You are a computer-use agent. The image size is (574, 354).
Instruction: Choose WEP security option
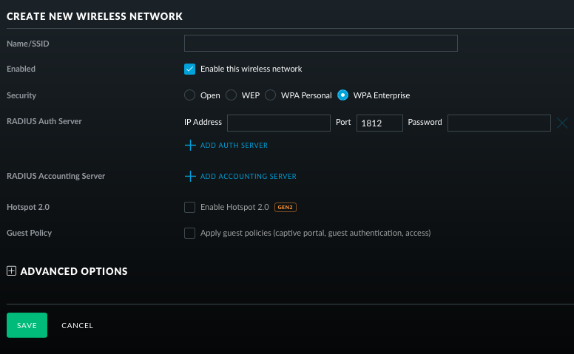click(231, 95)
